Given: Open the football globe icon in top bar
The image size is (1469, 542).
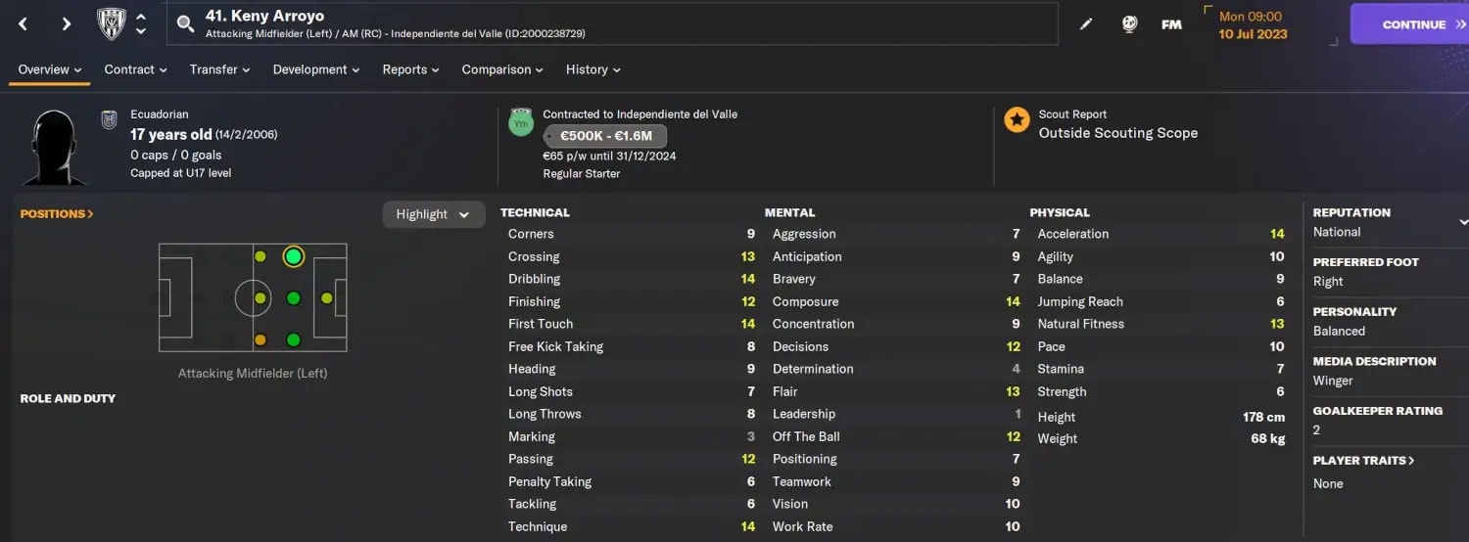Looking at the screenshot, I should pyautogui.click(x=1129, y=24).
